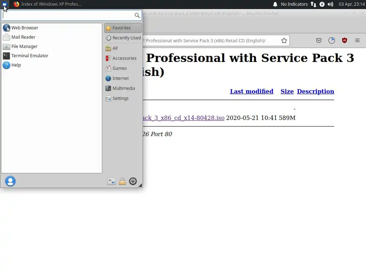Viewport: 366px width, 275px height.
Task: Click the No Indicators panel item
Action: tap(294, 4)
